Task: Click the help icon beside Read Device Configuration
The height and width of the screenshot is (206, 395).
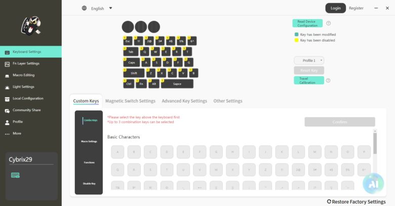Action: coord(329,23)
